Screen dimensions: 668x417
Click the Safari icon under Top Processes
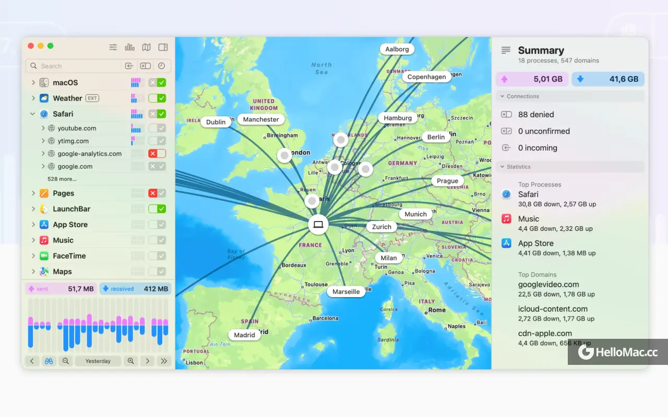point(506,194)
